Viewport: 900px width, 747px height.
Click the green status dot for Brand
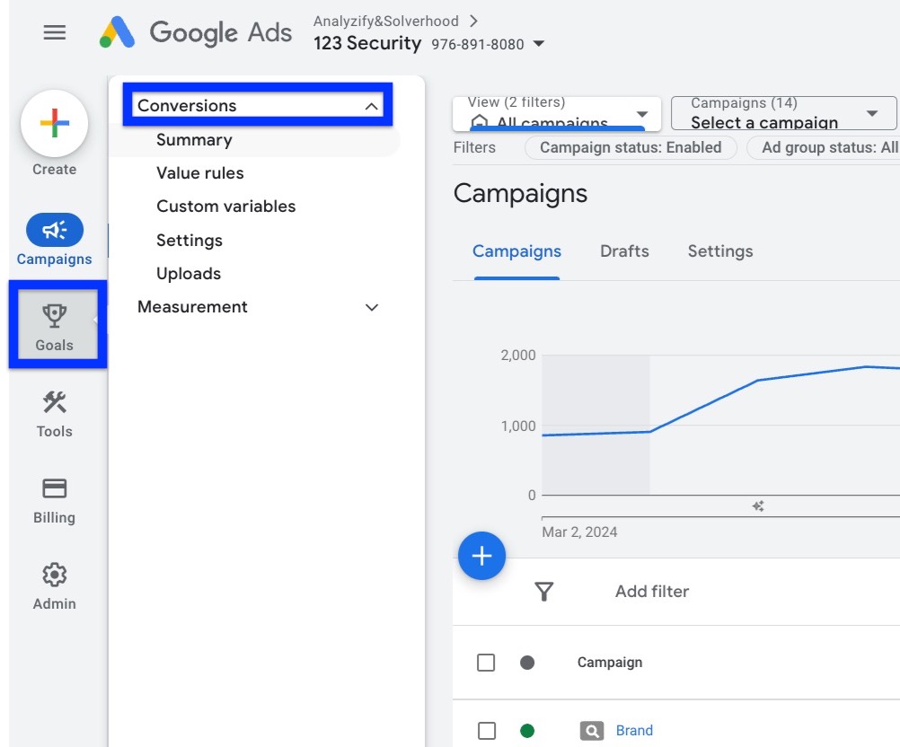(x=527, y=731)
